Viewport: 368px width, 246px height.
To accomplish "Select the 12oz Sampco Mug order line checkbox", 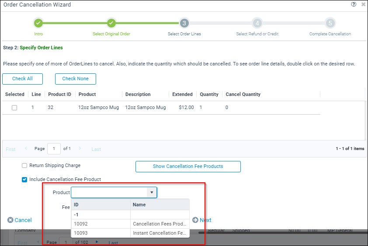I will point(14,108).
